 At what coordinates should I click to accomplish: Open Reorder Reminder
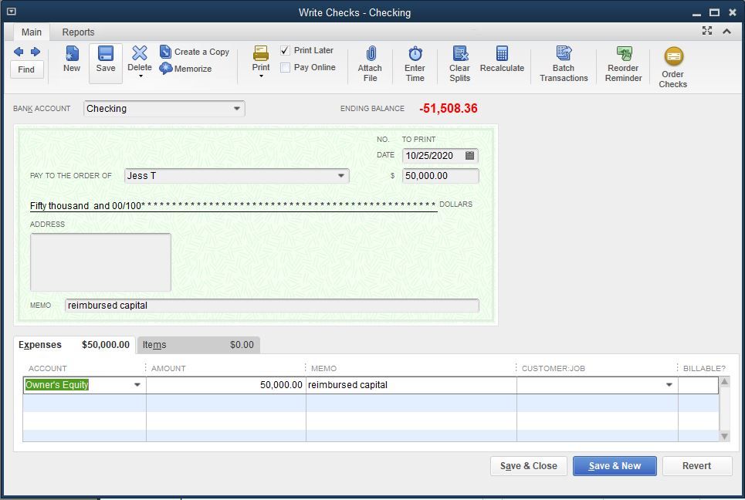(x=623, y=64)
